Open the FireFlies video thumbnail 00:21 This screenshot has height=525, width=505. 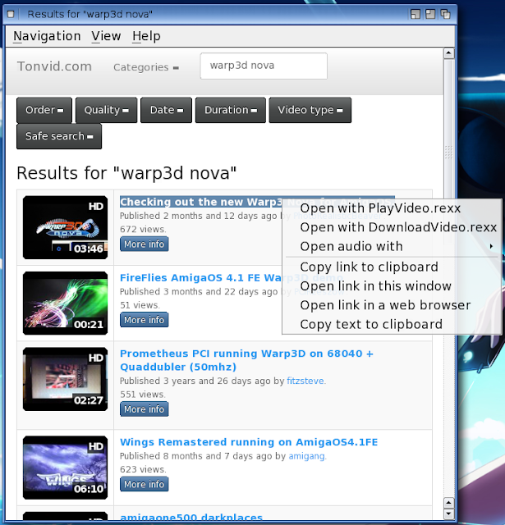pos(66,303)
